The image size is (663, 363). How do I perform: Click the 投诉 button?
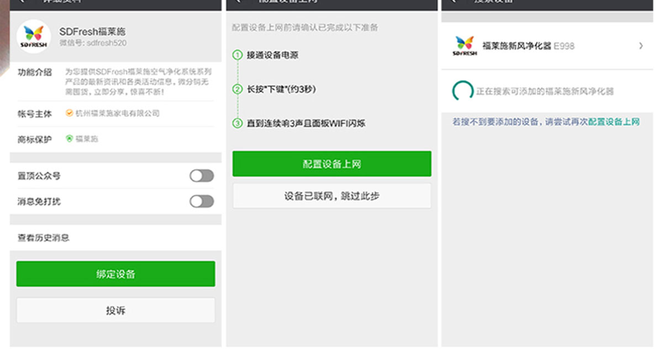point(115,311)
